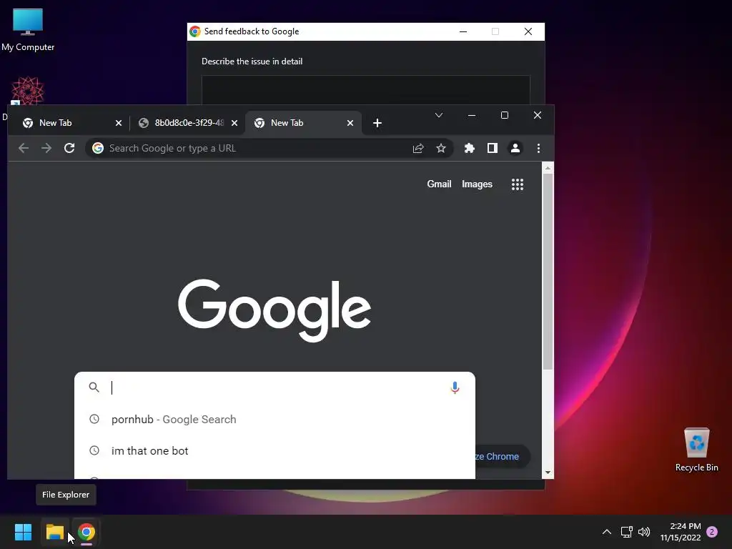
Task: Open the Gmail link
Action: pos(439,184)
